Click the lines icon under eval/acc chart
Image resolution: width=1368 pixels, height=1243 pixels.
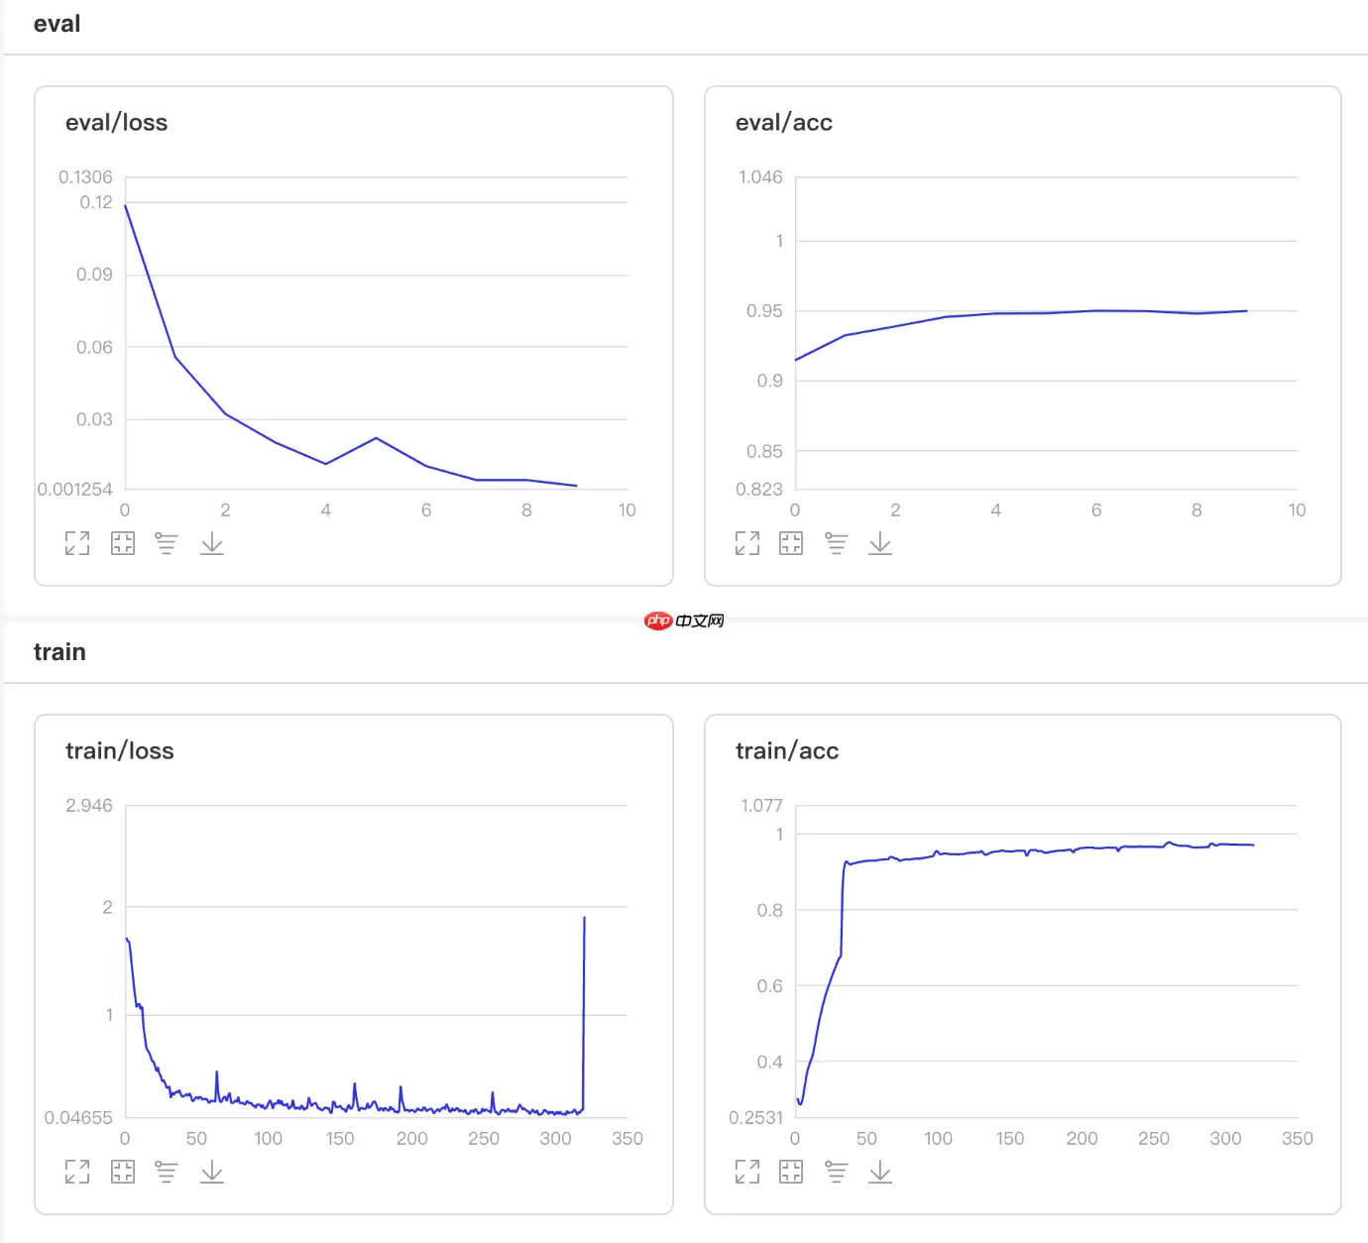pos(837,543)
